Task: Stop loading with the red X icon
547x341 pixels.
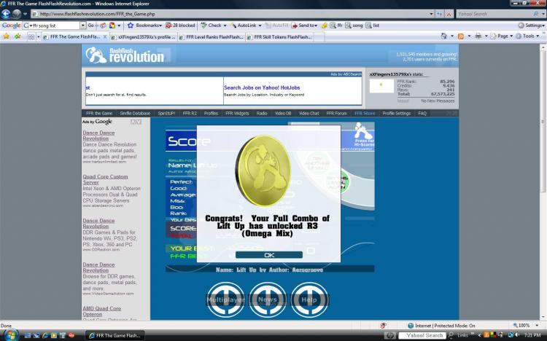Action: [x=449, y=14]
